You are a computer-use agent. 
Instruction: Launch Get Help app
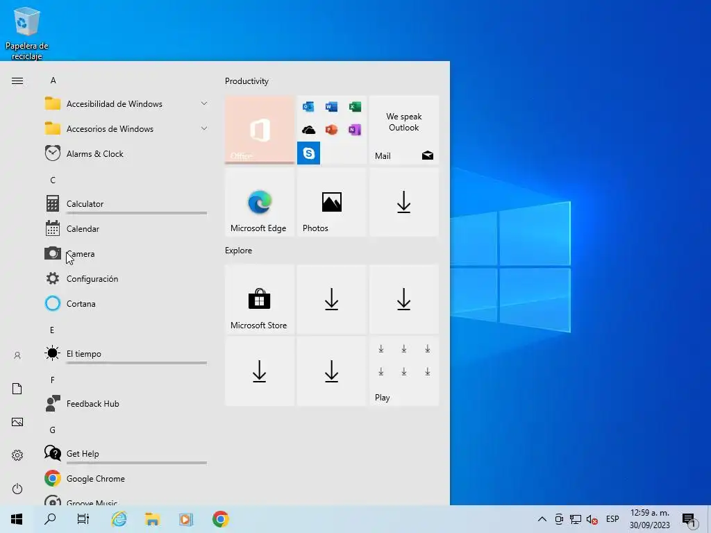point(126,453)
